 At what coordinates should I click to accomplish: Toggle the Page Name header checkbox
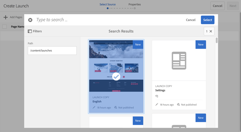[4, 27]
